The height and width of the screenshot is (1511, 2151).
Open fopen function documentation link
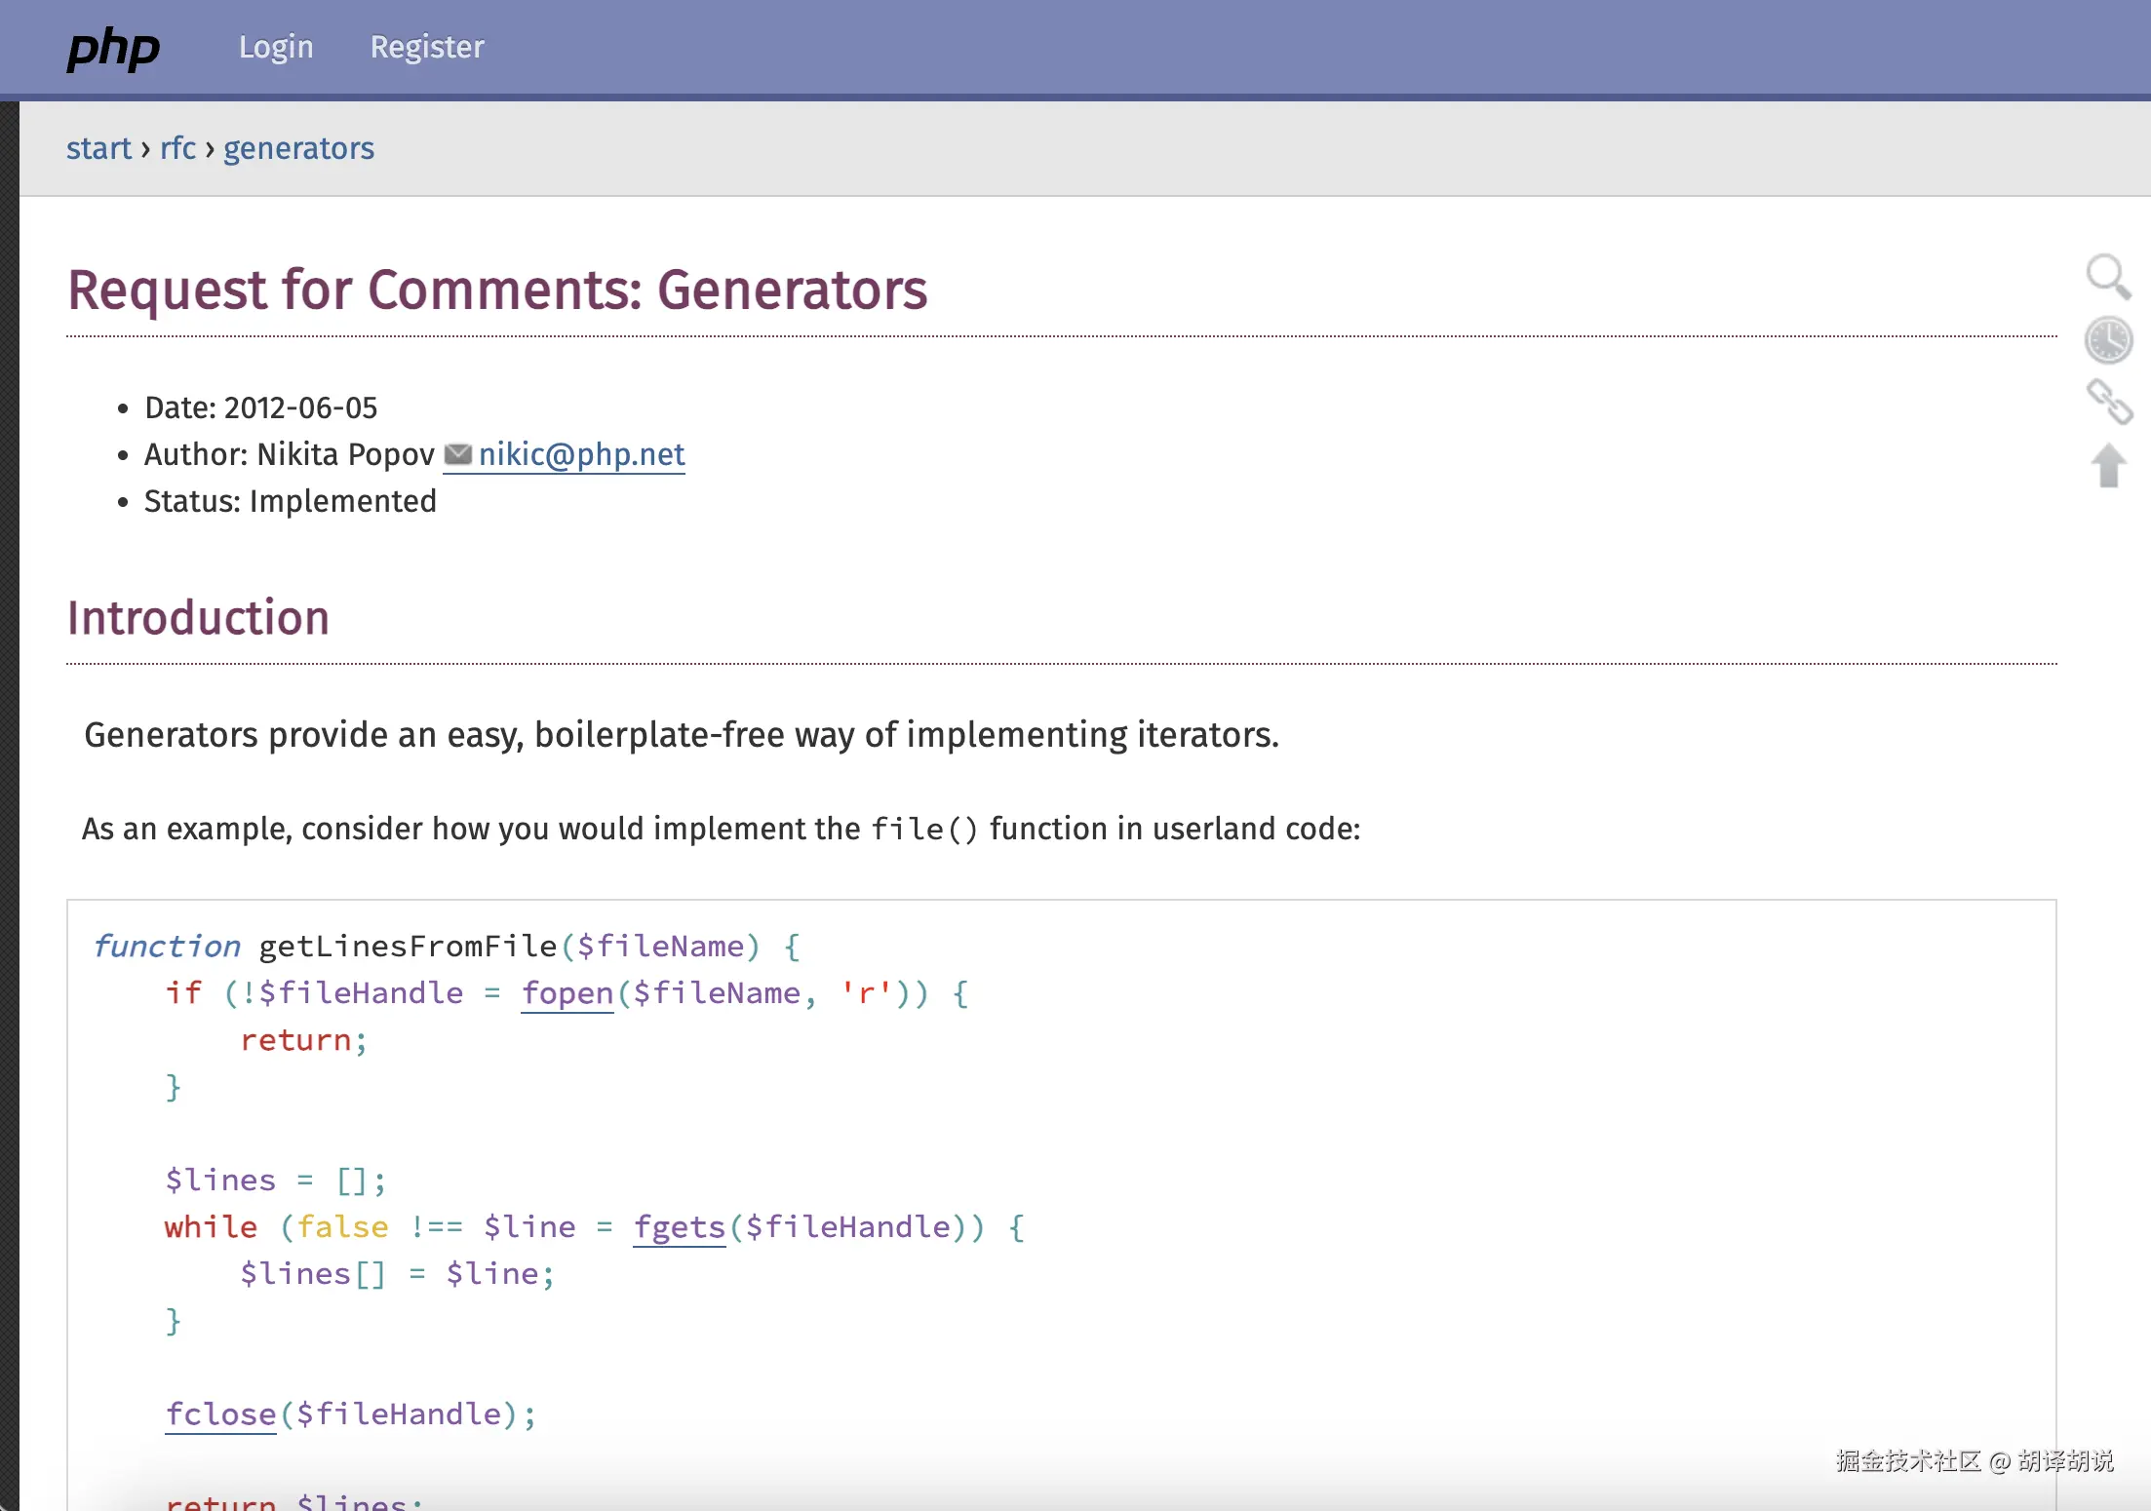click(567, 993)
